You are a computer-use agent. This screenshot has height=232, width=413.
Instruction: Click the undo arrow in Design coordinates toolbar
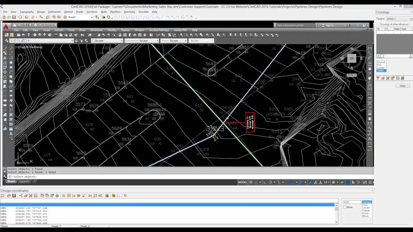point(125,196)
